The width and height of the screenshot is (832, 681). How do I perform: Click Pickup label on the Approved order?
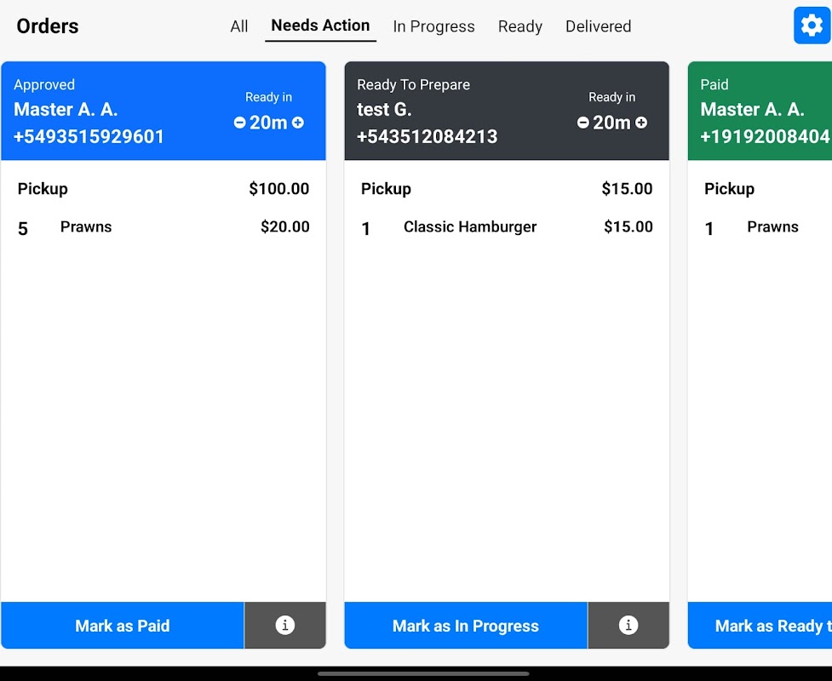tap(43, 189)
